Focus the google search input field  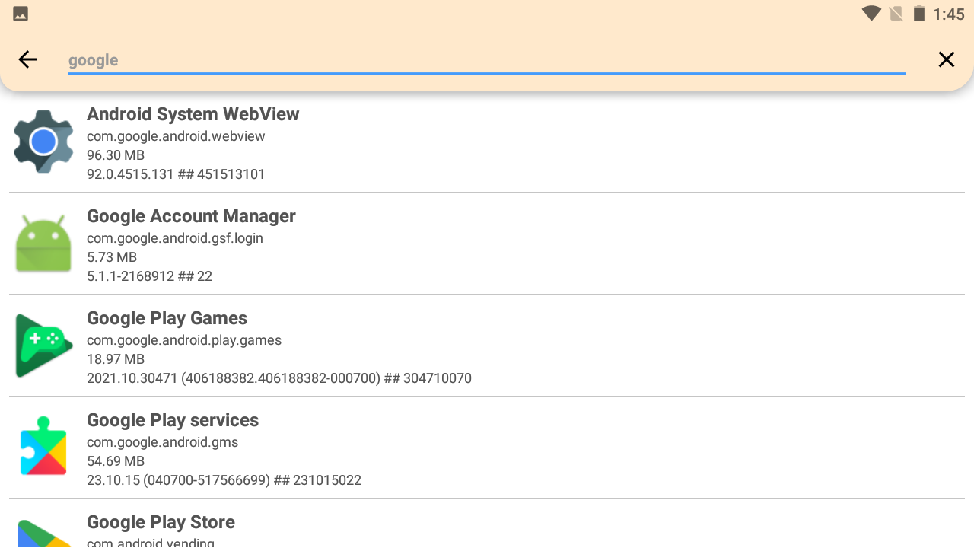tap(487, 60)
